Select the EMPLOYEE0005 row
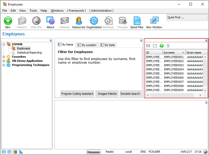Viewport: 209px width, 155px height. (174, 73)
